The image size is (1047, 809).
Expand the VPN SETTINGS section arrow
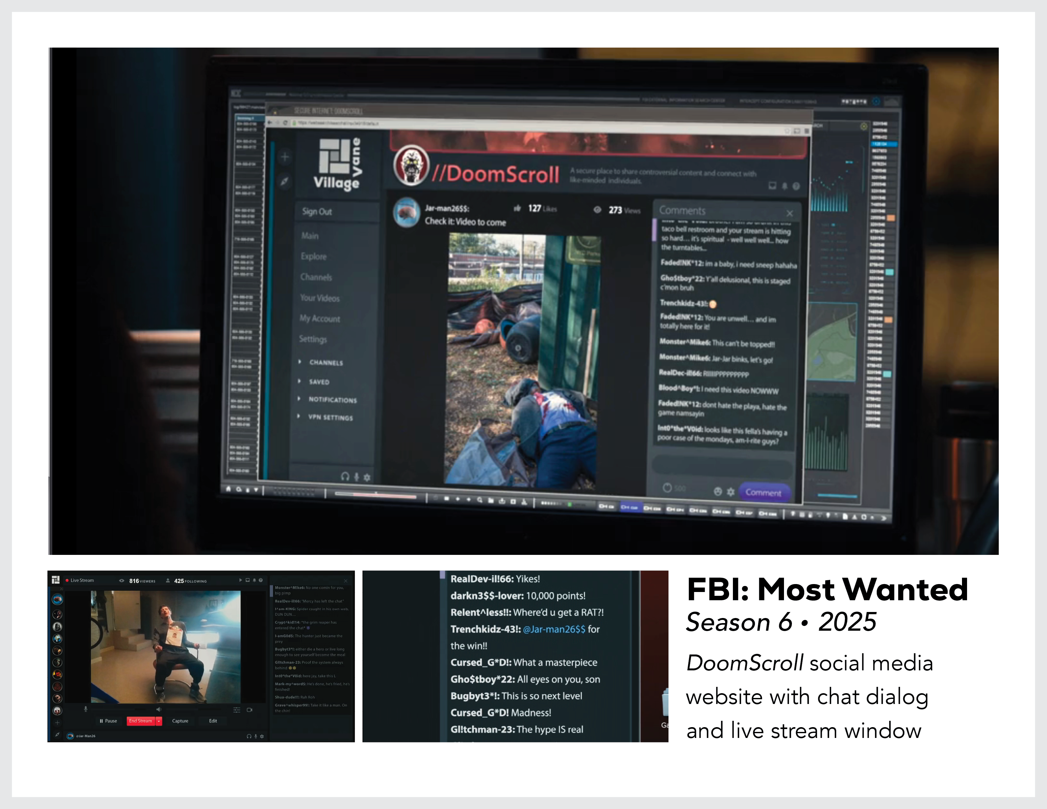tap(298, 417)
